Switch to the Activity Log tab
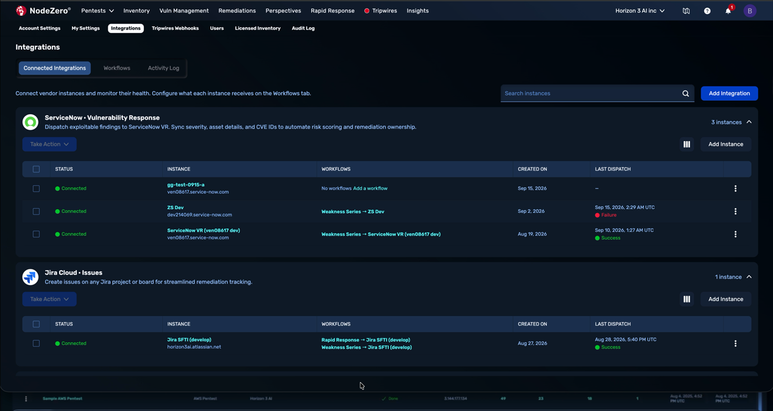 point(163,68)
